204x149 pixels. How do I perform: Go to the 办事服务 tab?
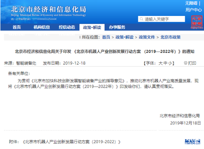[x=117, y=27]
